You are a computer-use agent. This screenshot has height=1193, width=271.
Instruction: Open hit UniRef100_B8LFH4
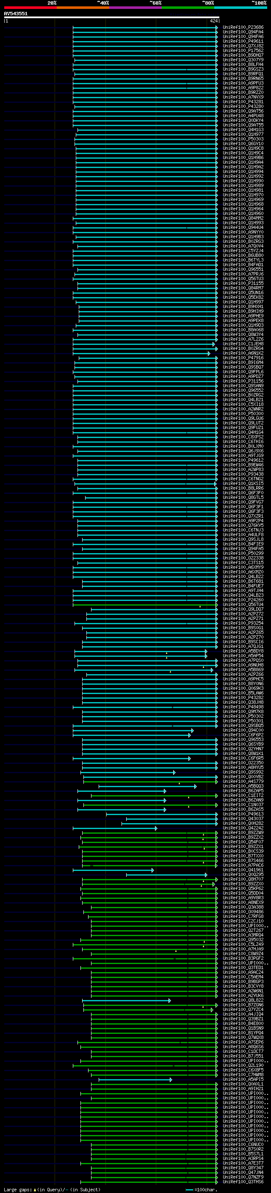pos(243,64)
